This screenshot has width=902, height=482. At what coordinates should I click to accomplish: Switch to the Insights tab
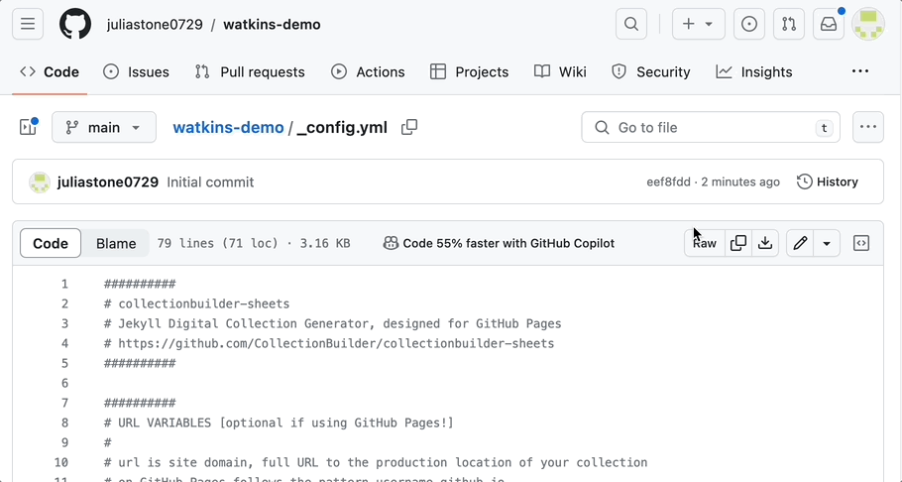[753, 72]
